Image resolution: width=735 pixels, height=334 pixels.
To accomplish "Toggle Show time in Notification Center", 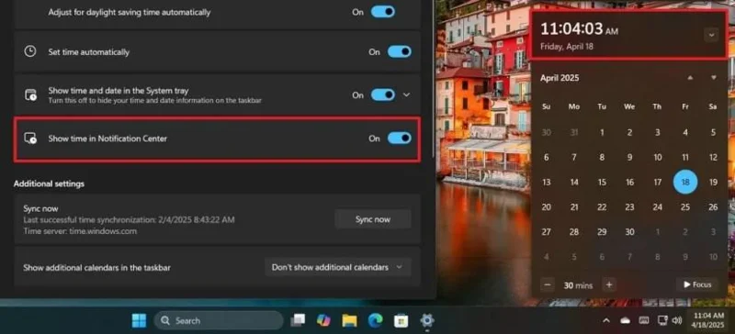I will [400, 139].
